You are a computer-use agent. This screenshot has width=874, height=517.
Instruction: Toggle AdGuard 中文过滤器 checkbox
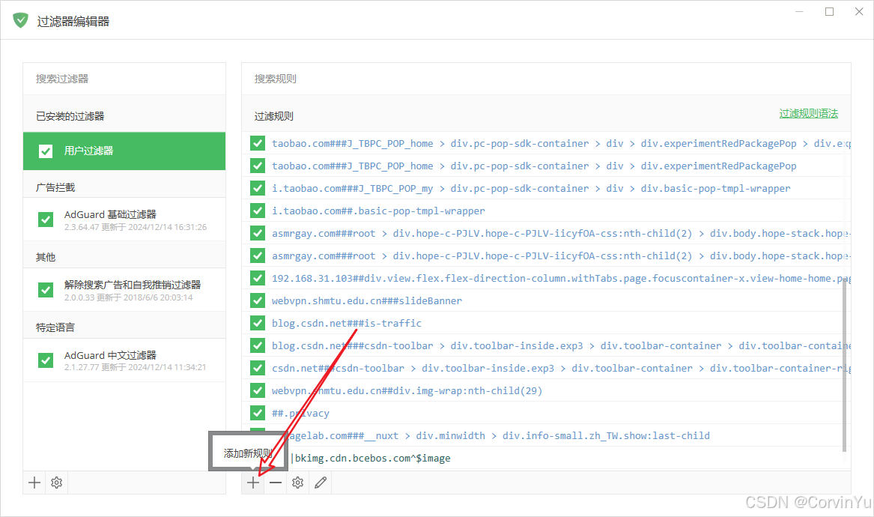click(x=46, y=360)
